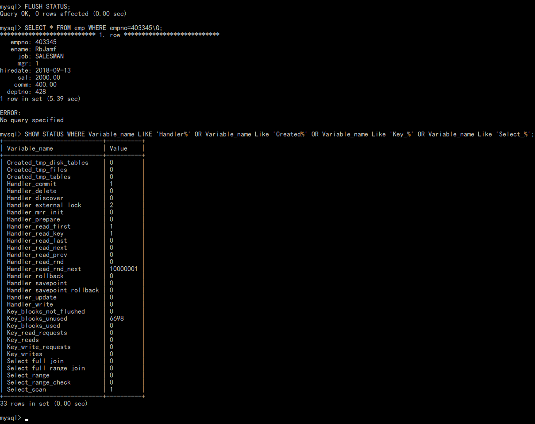
Task: Click the value 6698
Action: 116,319
